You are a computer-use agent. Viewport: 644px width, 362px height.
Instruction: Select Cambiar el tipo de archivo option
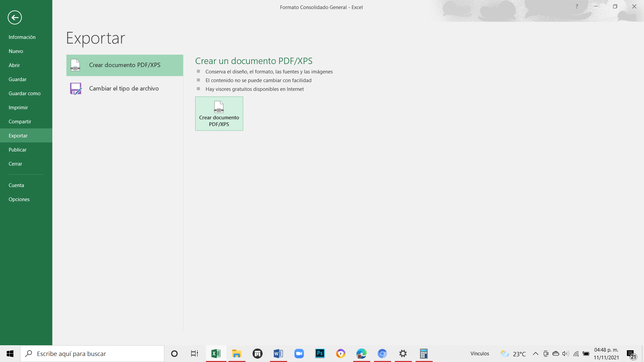(x=124, y=88)
